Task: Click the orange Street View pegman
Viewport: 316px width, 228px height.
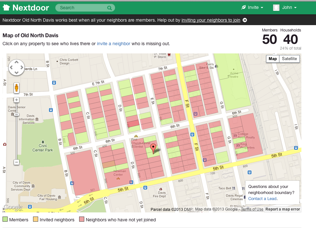Action: (x=17, y=88)
